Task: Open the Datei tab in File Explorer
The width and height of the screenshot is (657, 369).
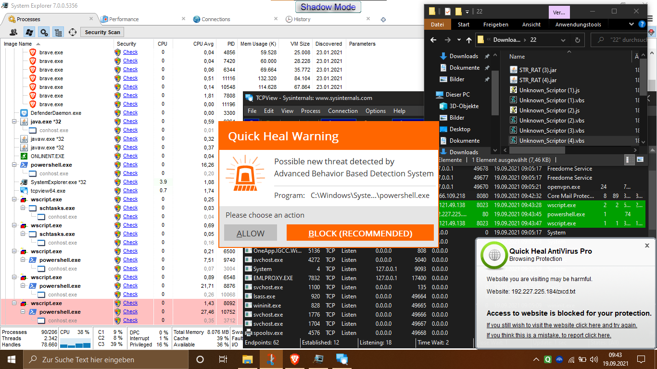Action: pyautogui.click(x=438, y=25)
